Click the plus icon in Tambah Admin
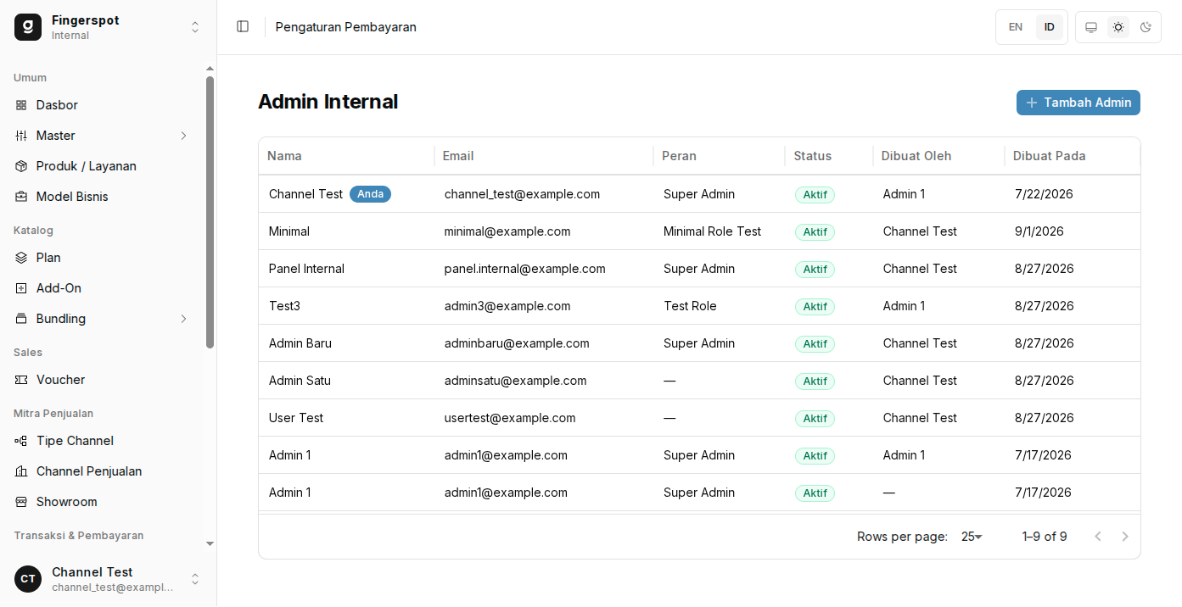Image resolution: width=1182 pixels, height=607 pixels. coord(1032,103)
